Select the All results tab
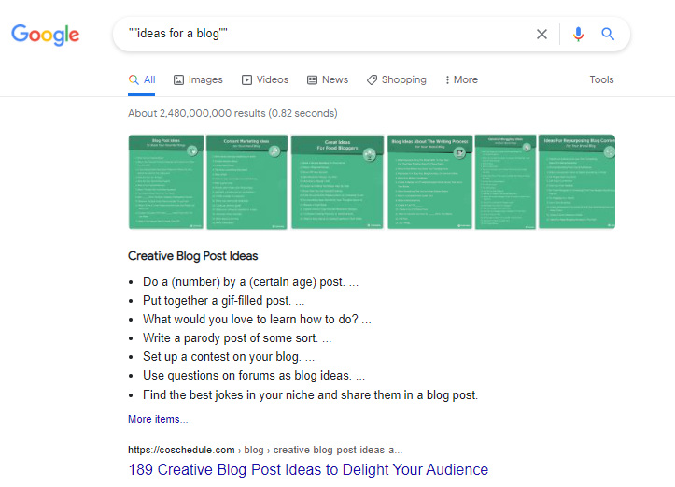Image resolution: width=675 pixels, height=487 pixels. (142, 80)
